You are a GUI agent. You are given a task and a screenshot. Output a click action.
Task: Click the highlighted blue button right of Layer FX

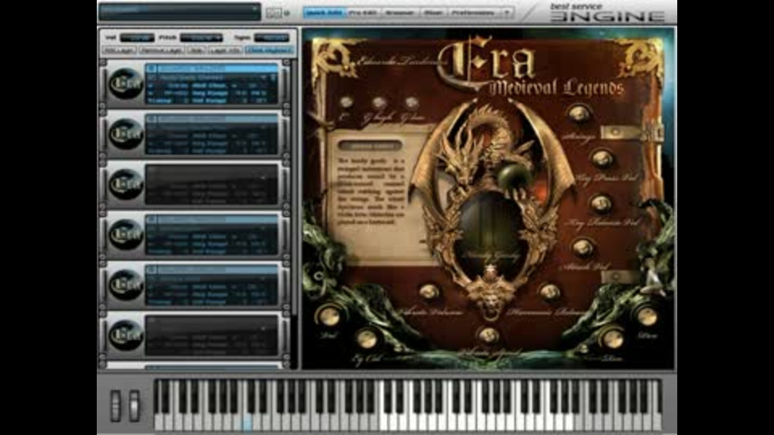point(269,50)
